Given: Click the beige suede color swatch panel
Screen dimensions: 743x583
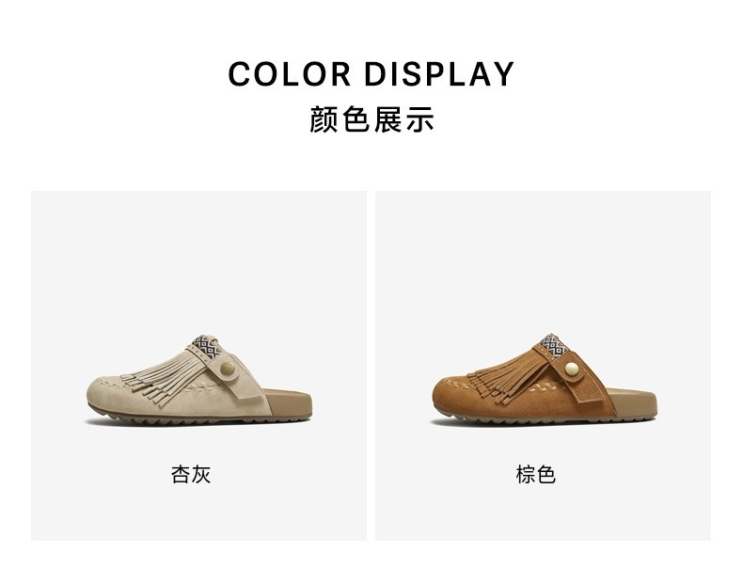Looking at the screenshot, I should (199, 365).
